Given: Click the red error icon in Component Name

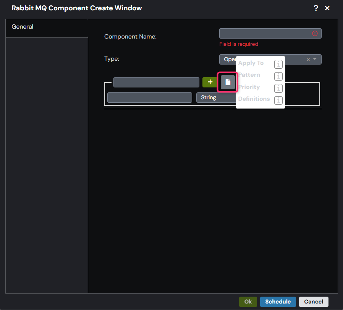Looking at the screenshot, I should 315,34.
